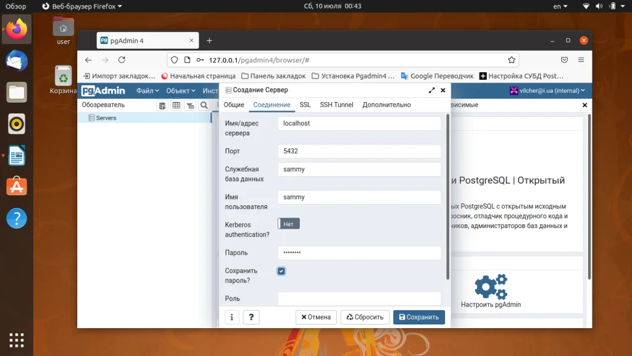
Task: Open the help question-mark icon in the dialog
Action: coord(251,316)
